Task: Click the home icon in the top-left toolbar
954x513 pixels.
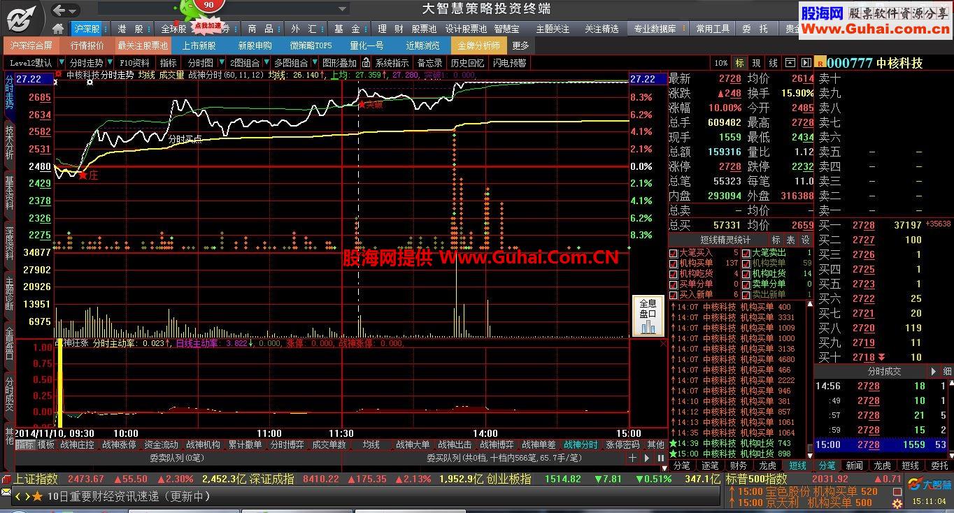Action: click(59, 29)
